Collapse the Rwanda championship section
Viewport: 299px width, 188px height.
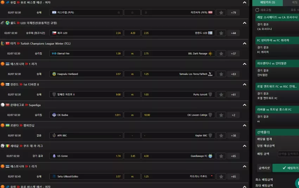(244, 125)
